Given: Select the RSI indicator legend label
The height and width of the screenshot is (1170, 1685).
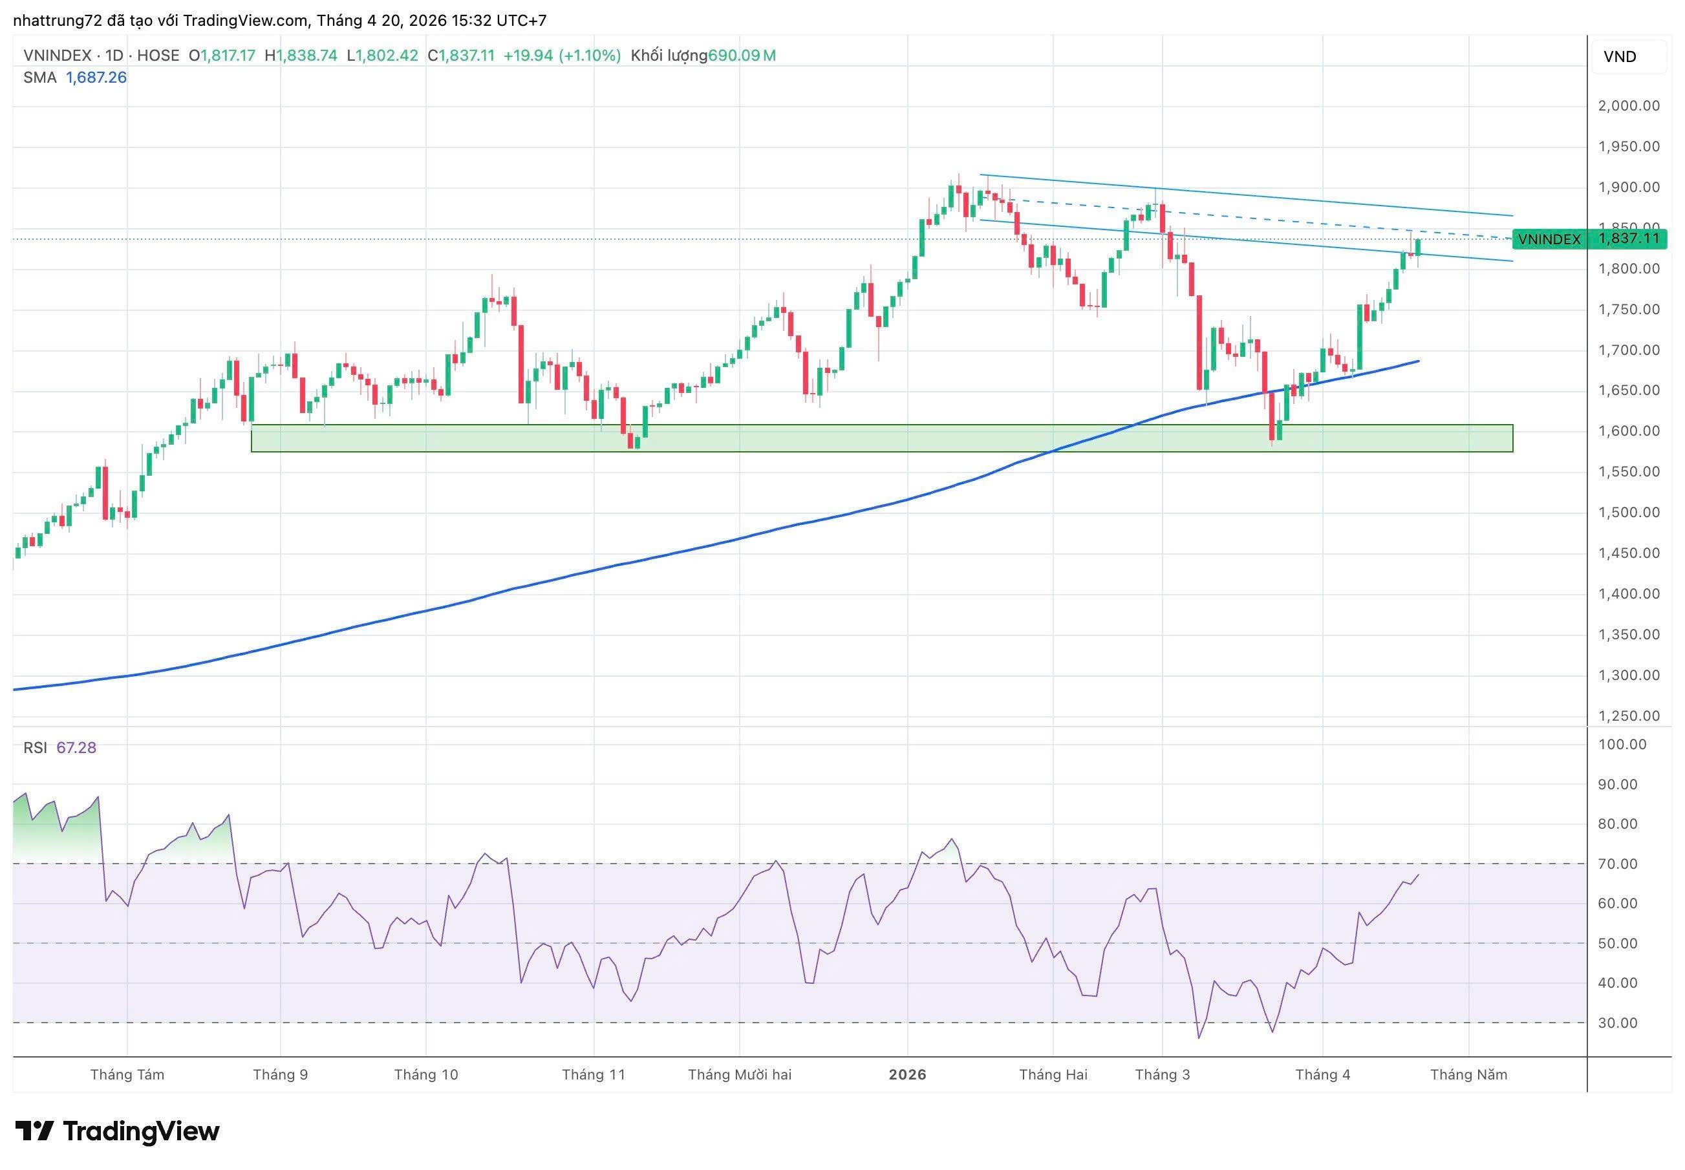Looking at the screenshot, I should 34,748.
